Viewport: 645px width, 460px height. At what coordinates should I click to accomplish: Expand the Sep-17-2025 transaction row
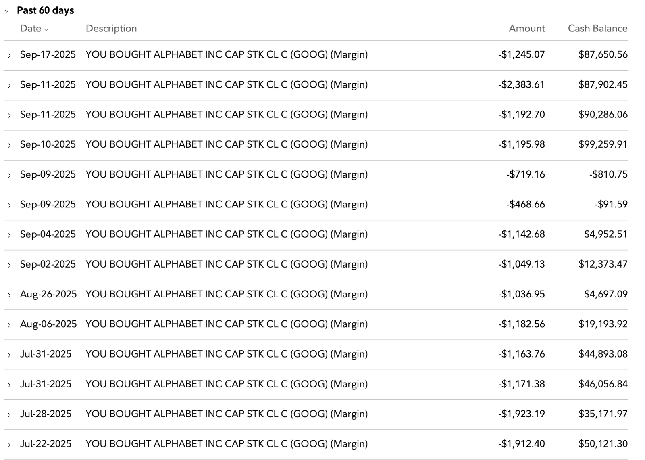(9, 55)
